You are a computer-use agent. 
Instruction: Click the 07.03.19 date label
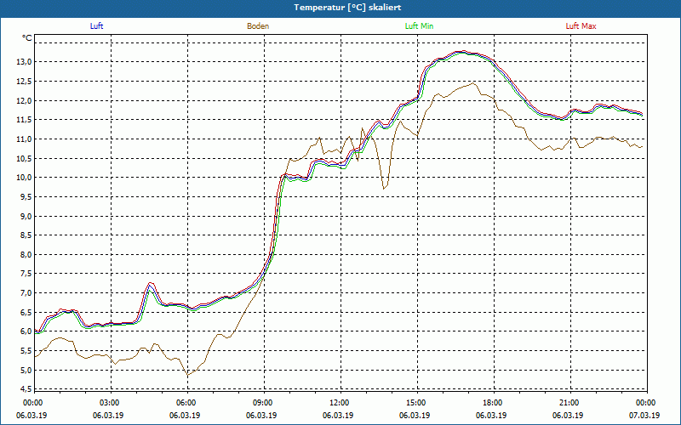pyautogui.click(x=644, y=415)
